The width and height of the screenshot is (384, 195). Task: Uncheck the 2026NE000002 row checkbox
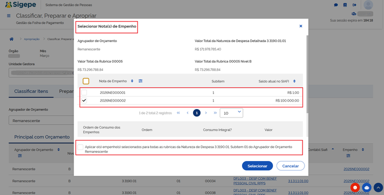coord(84,100)
